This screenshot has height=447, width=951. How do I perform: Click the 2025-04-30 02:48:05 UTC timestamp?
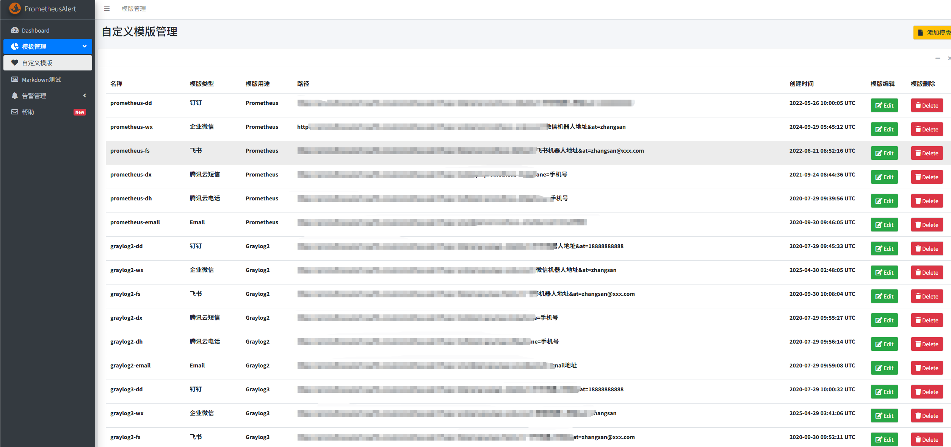coord(822,270)
